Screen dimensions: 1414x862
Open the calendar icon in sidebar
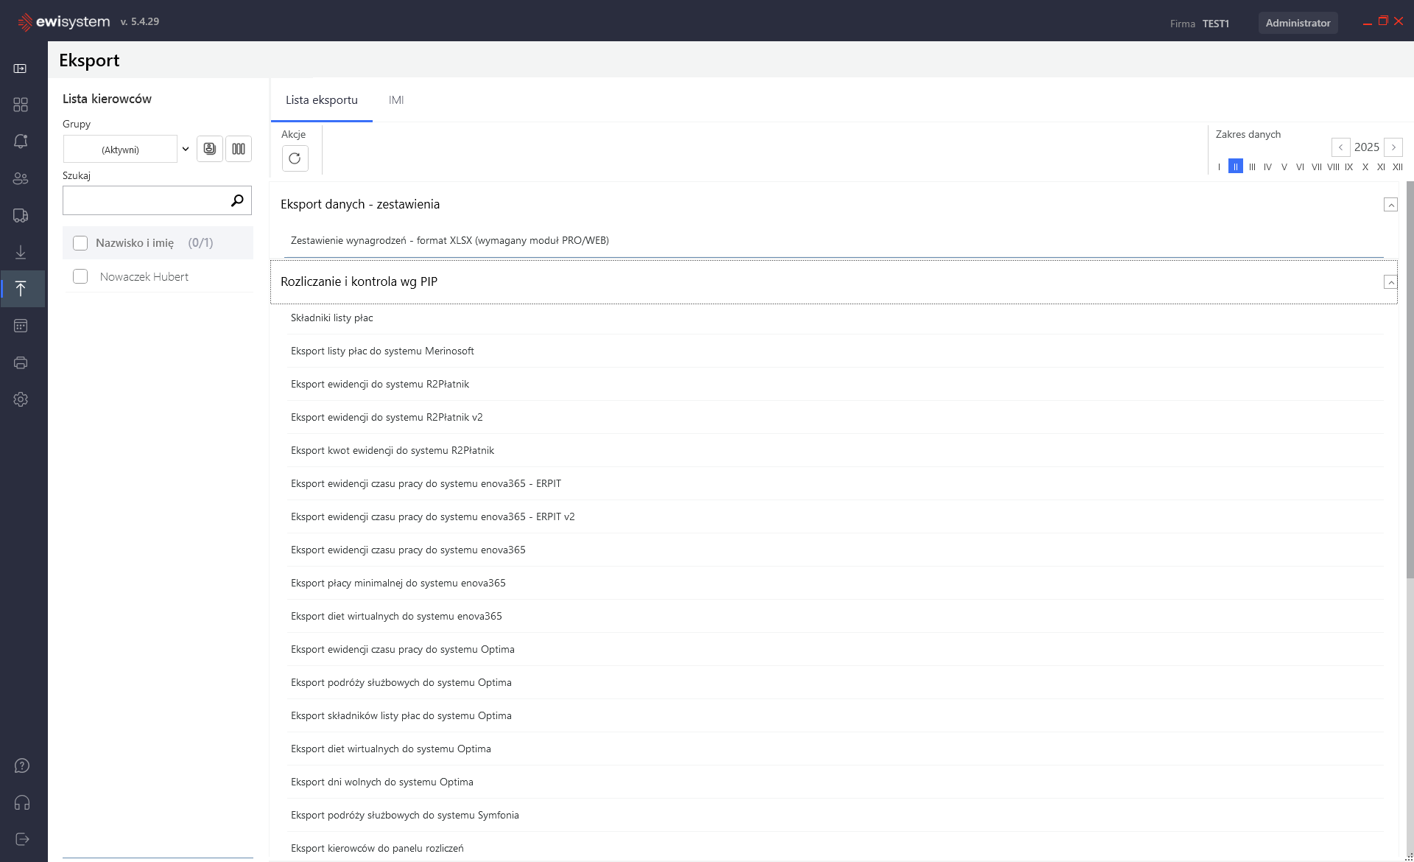(x=21, y=326)
